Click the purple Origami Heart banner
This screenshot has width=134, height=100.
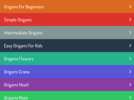(67, 84)
